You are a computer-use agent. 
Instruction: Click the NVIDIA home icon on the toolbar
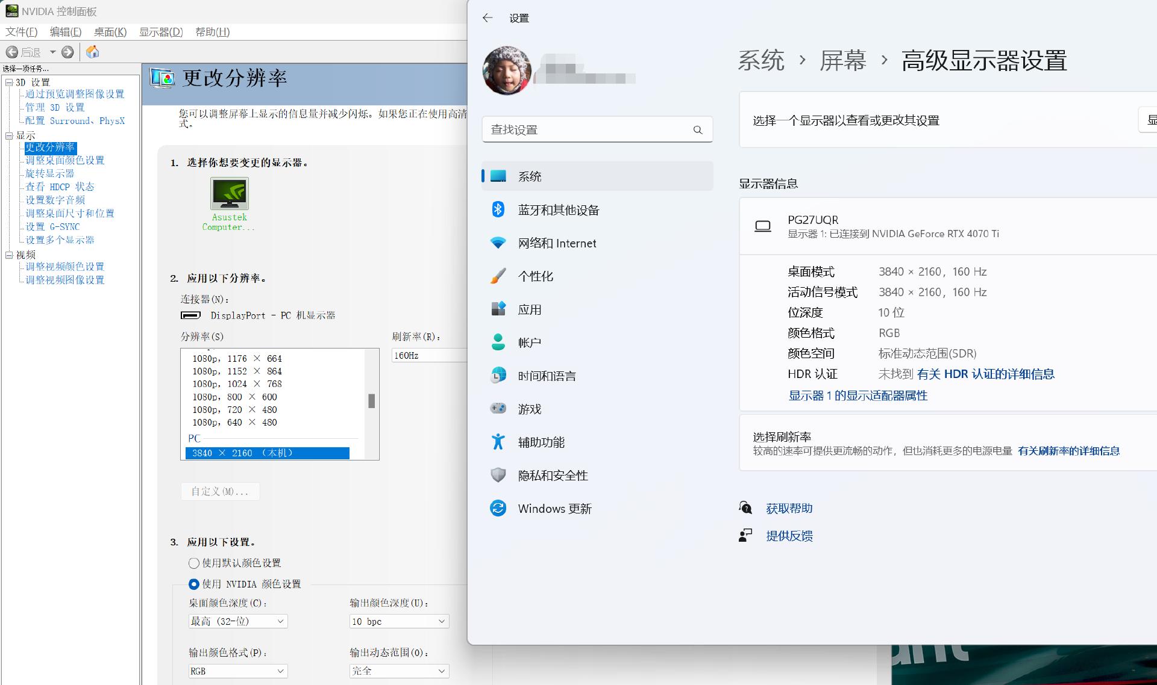tap(93, 52)
